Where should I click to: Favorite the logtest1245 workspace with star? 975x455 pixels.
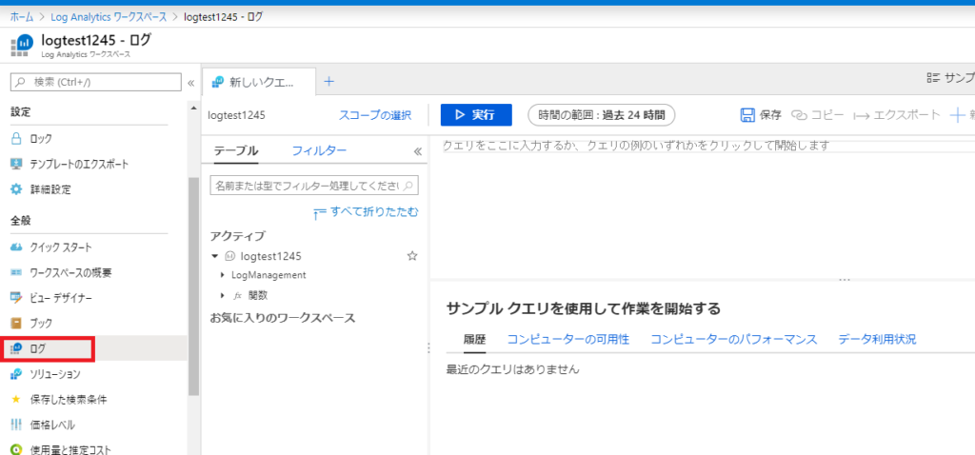(411, 255)
